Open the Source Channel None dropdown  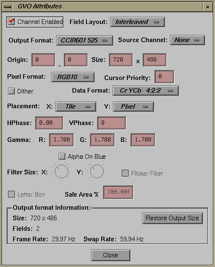(187, 40)
